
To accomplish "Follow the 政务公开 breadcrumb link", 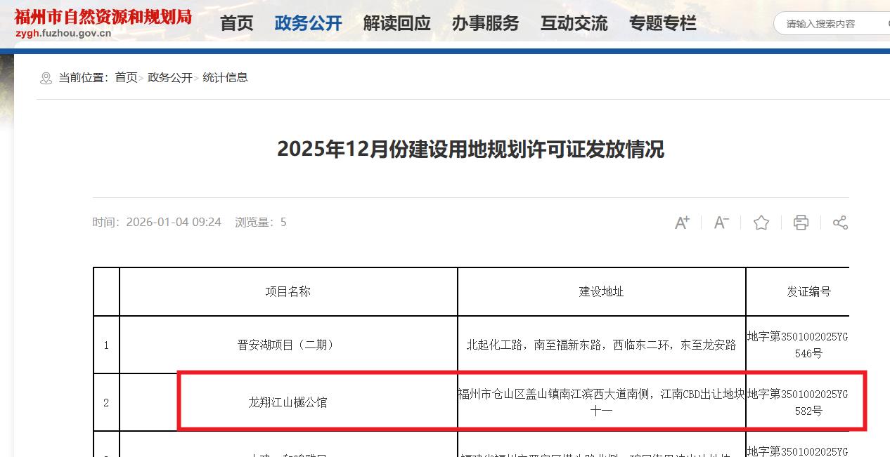I will pos(169,77).
